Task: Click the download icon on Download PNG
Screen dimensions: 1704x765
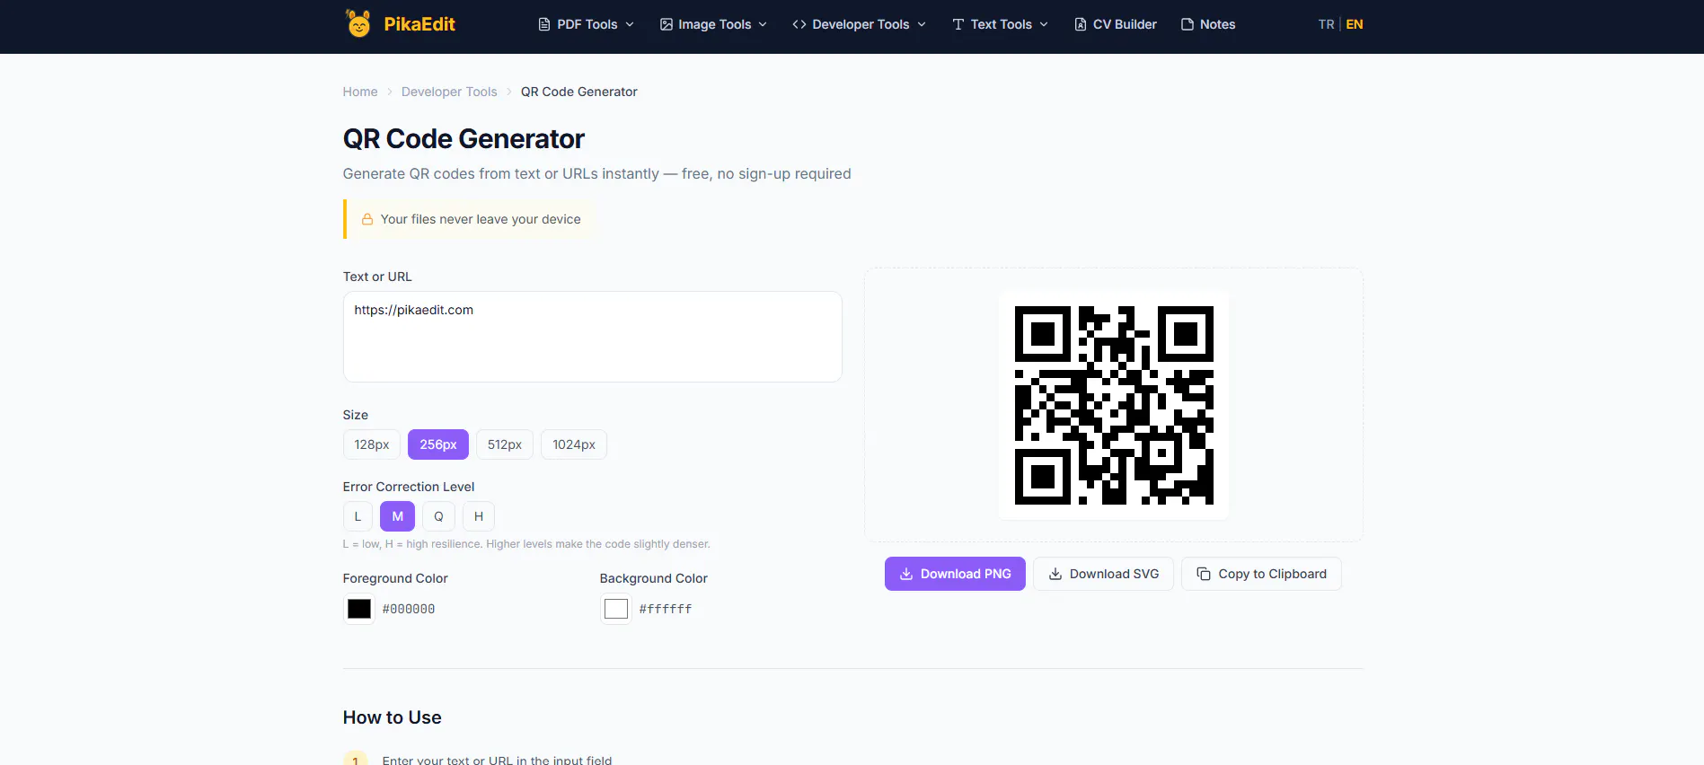Action: click(x=906, y=574)
